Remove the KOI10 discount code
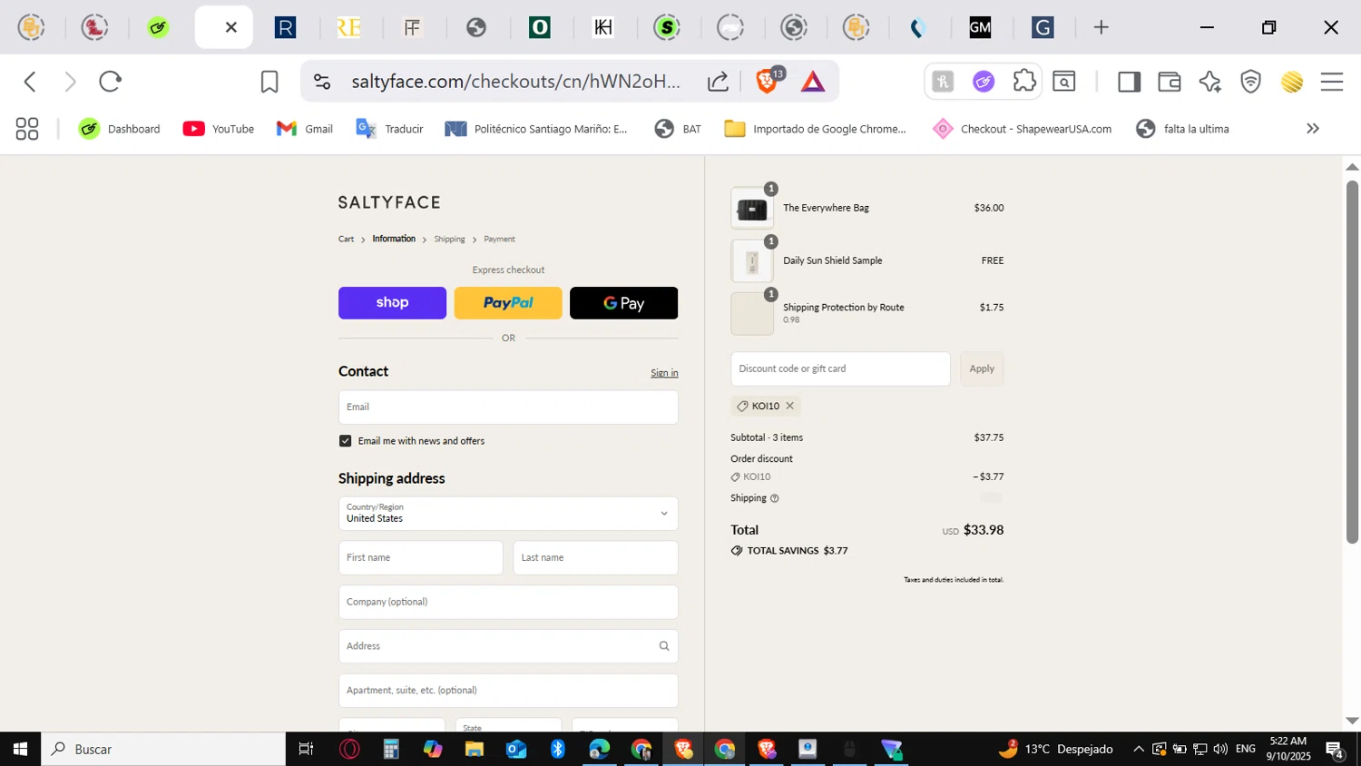This screenshot has height=766, width=1361. click(789, 406)
